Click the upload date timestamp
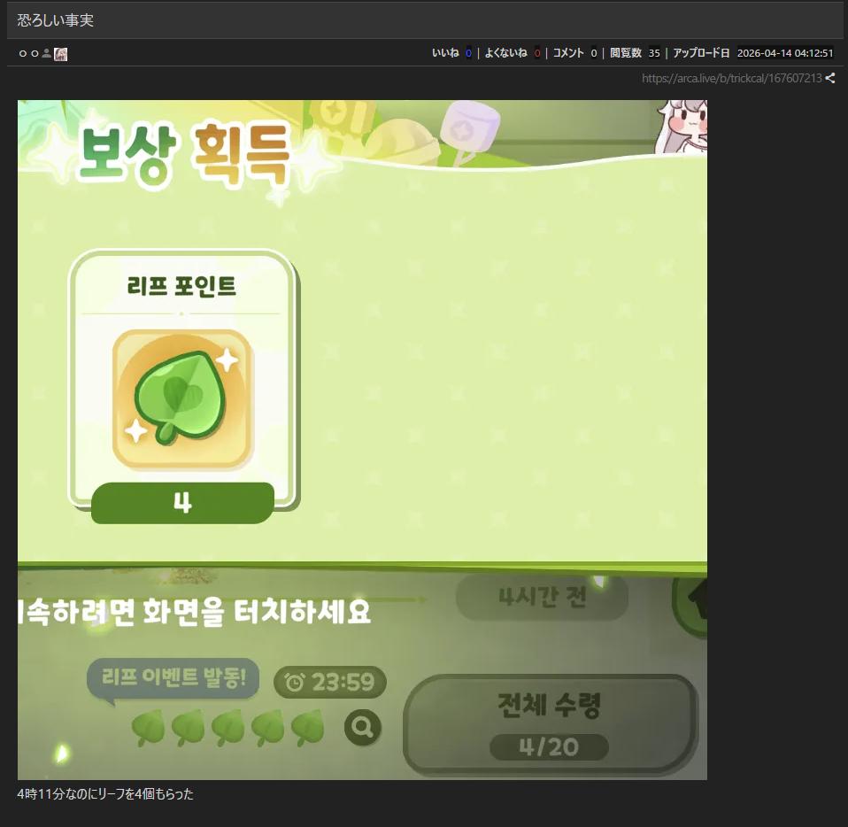 (x=785, y=53)
